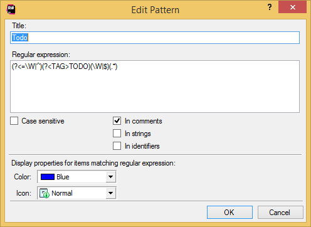Click the blue color swatch in Color combo
Viewport: 311px width, 227px height.
48,177
